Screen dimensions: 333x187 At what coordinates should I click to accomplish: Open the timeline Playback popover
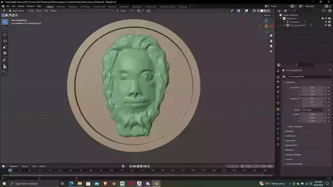14,166
